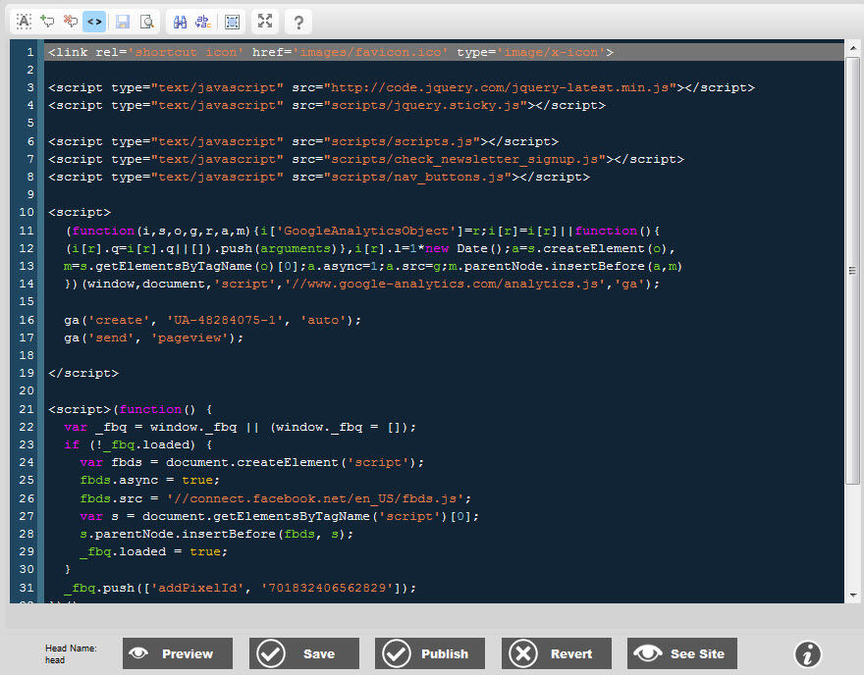Image resolution: width=864 pixels, height=675 pixels.
Task: Open find with the binoculars icon
Action: [181, 22]
